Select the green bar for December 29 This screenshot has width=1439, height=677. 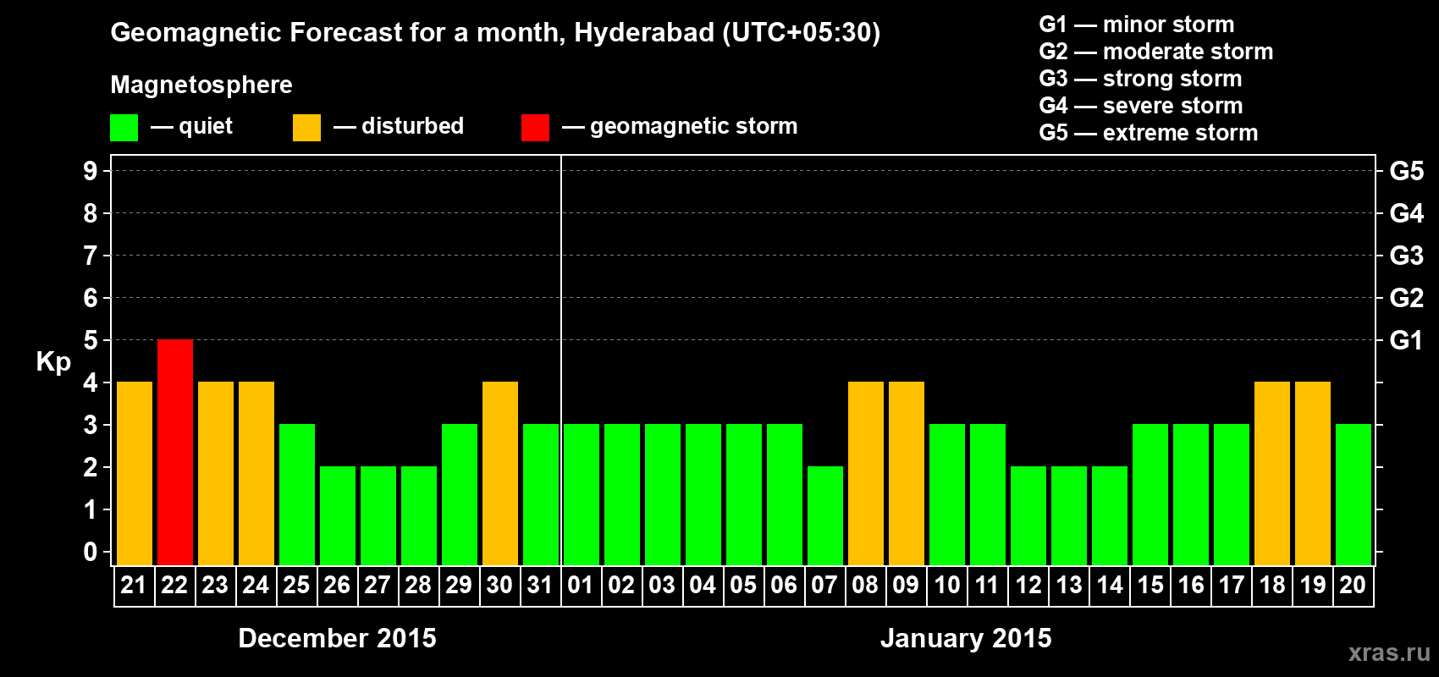click(x=460, y=495)
